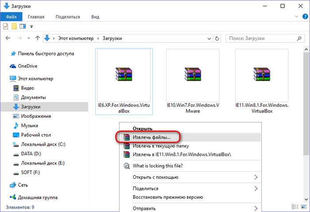
Task: Click the Properties icon in quick access toolbar
Action: [x=5, y=27]
